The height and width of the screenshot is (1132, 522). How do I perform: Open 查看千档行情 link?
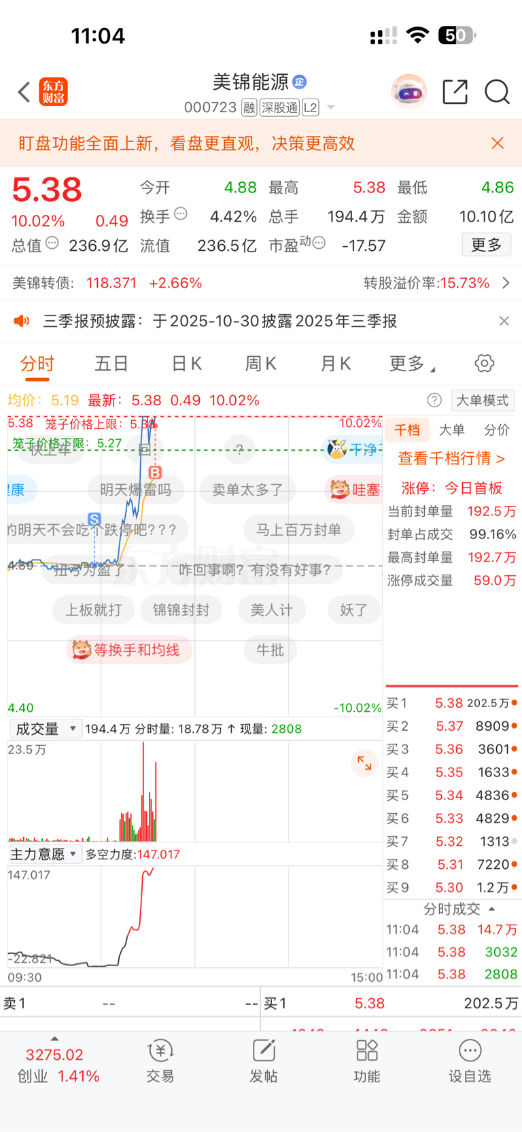[x=452, y=459]
